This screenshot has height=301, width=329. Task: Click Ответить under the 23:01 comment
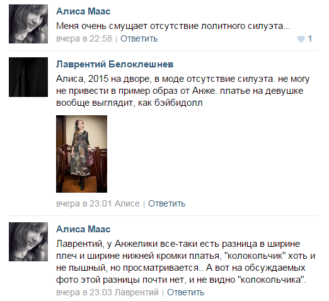coord(167,203)
